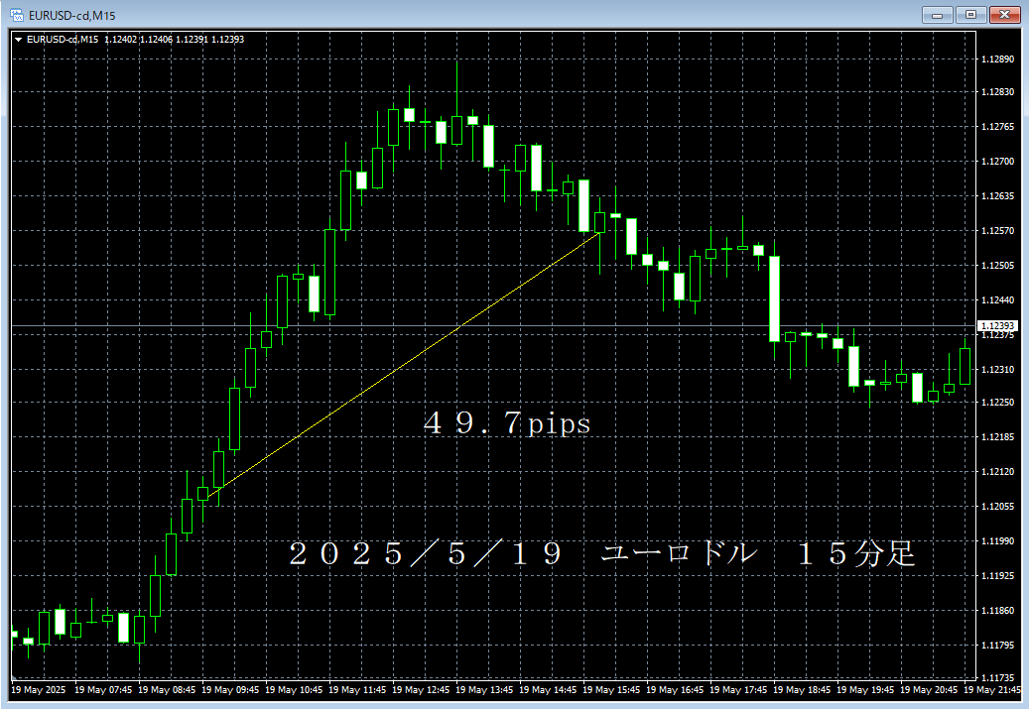Click the 19 May 10:45 time label
Screen dimensions: 1029x709
294,690
